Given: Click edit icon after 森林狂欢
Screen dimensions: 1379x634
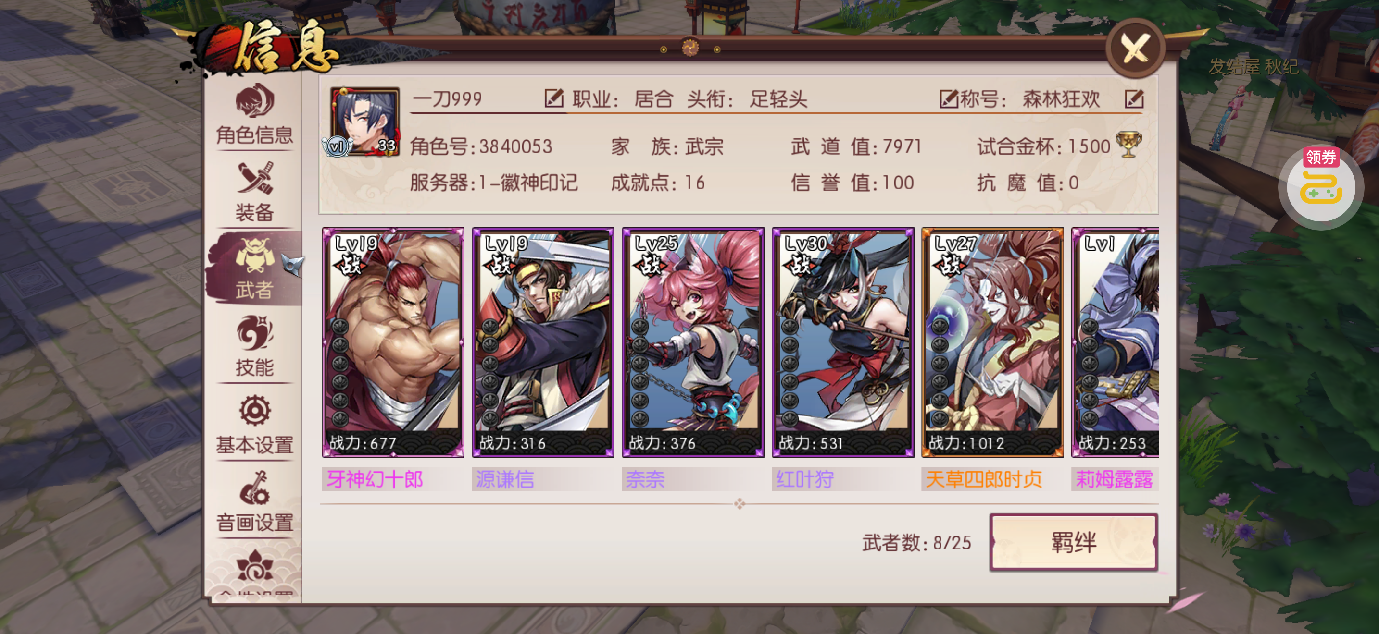Looking at the screenshot, I should point(1134,98).
